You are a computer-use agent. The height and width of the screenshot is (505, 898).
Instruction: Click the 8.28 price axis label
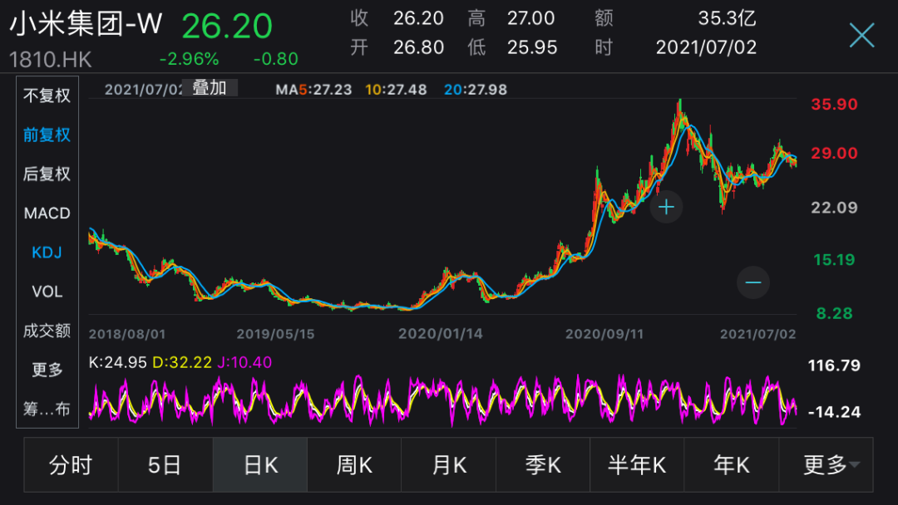click(835, 313)
